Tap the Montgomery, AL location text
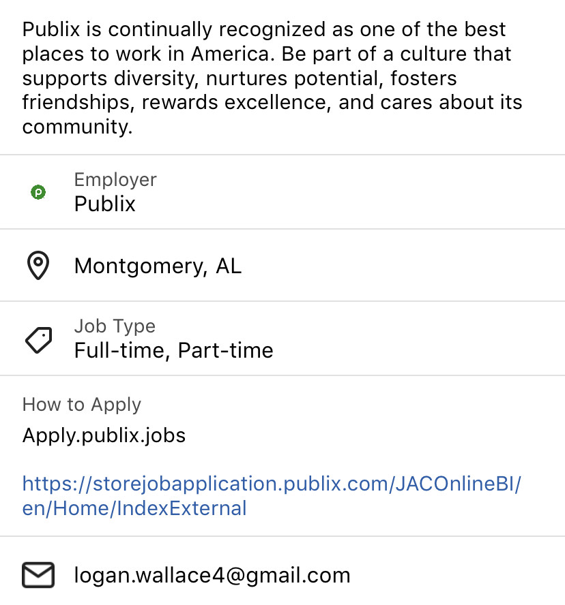The height and width of the screenshot is (605, 565). [x=158, y=266]
